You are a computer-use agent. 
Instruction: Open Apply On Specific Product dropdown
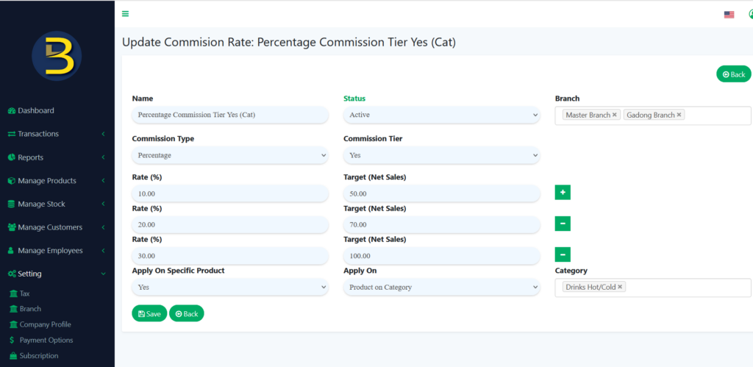click(x=229, y=287)
